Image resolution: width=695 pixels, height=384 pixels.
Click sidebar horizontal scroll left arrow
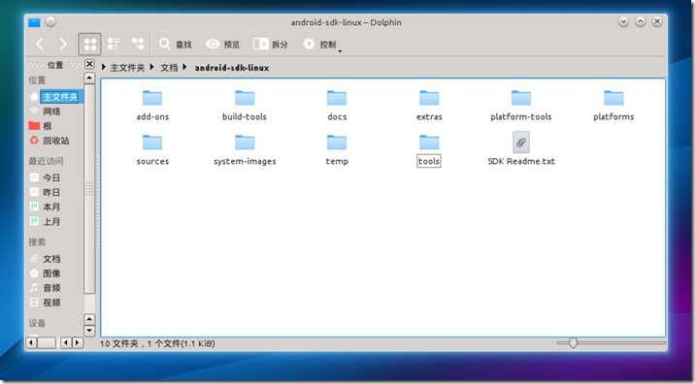[x=31, y=343]
